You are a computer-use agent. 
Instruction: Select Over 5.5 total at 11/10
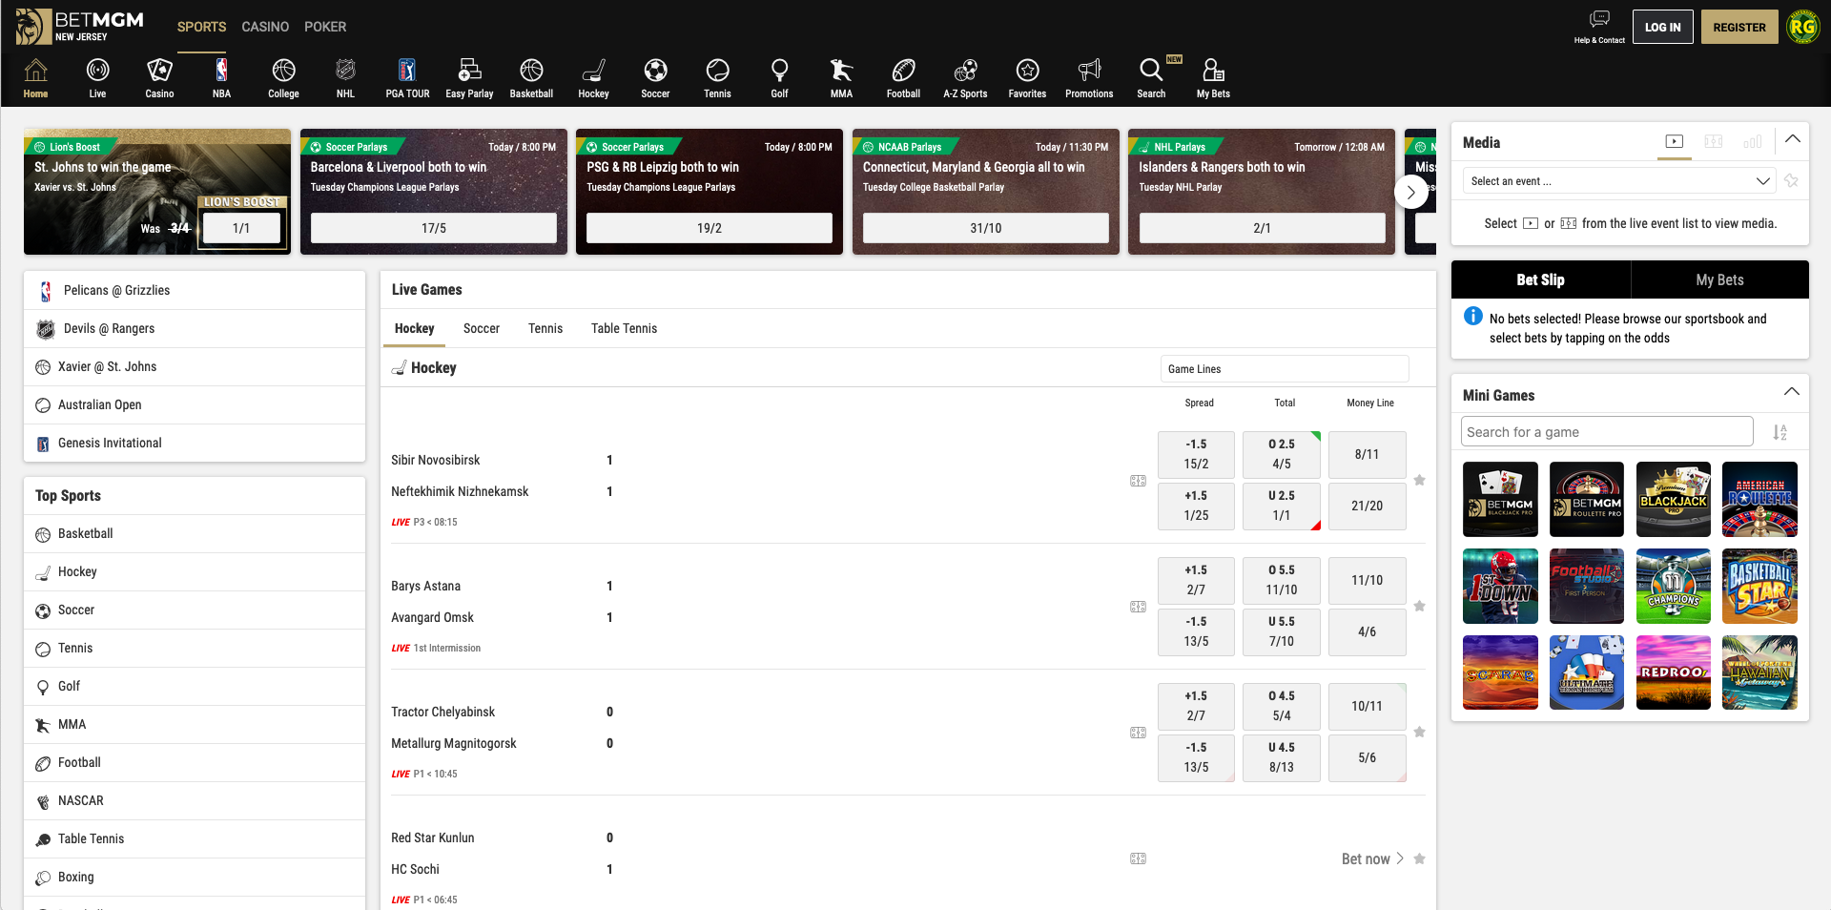pos(1282,580)
